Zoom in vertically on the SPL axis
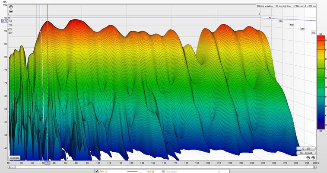This screenshot has height=173, width=327. [x=11, y=7]
